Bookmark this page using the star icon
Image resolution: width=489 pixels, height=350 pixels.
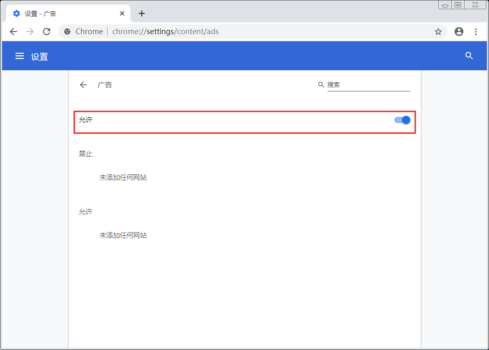tap(438, 32)
